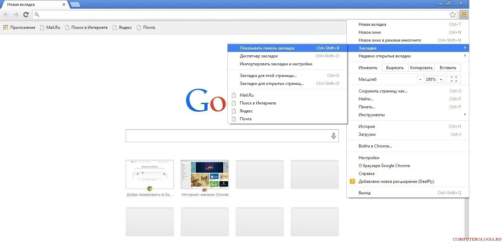The width and height of the screenshot is (503, 242).
Task: Open Поиск в Интернете in bookmarks bar
Action: [86, 27]
